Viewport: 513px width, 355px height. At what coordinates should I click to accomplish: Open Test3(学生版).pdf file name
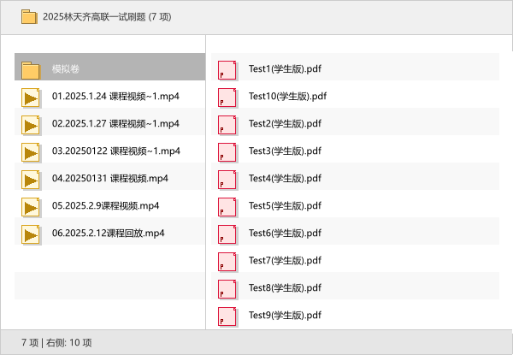tap(284, 151)
